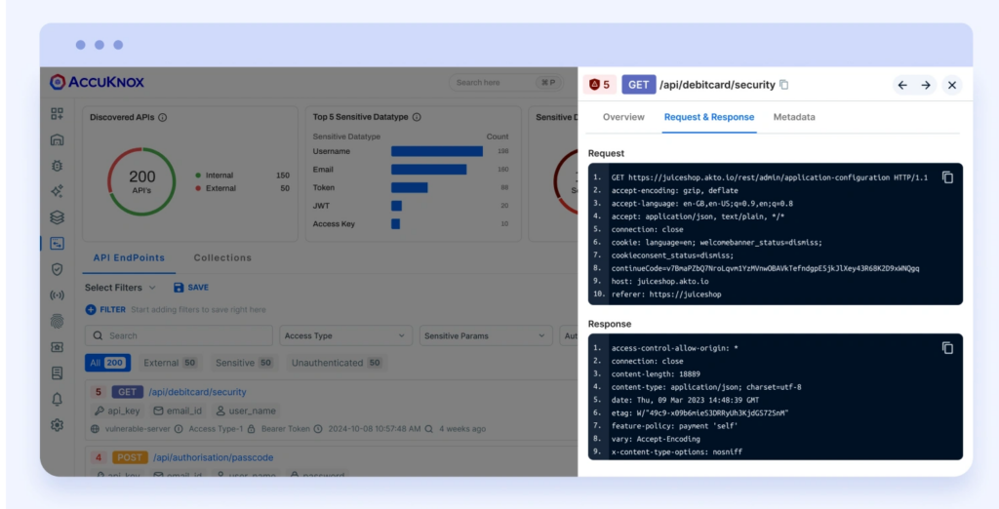Click the user_name tag on debitcard row
999x509 pixels.
click(x=246, y=411)
